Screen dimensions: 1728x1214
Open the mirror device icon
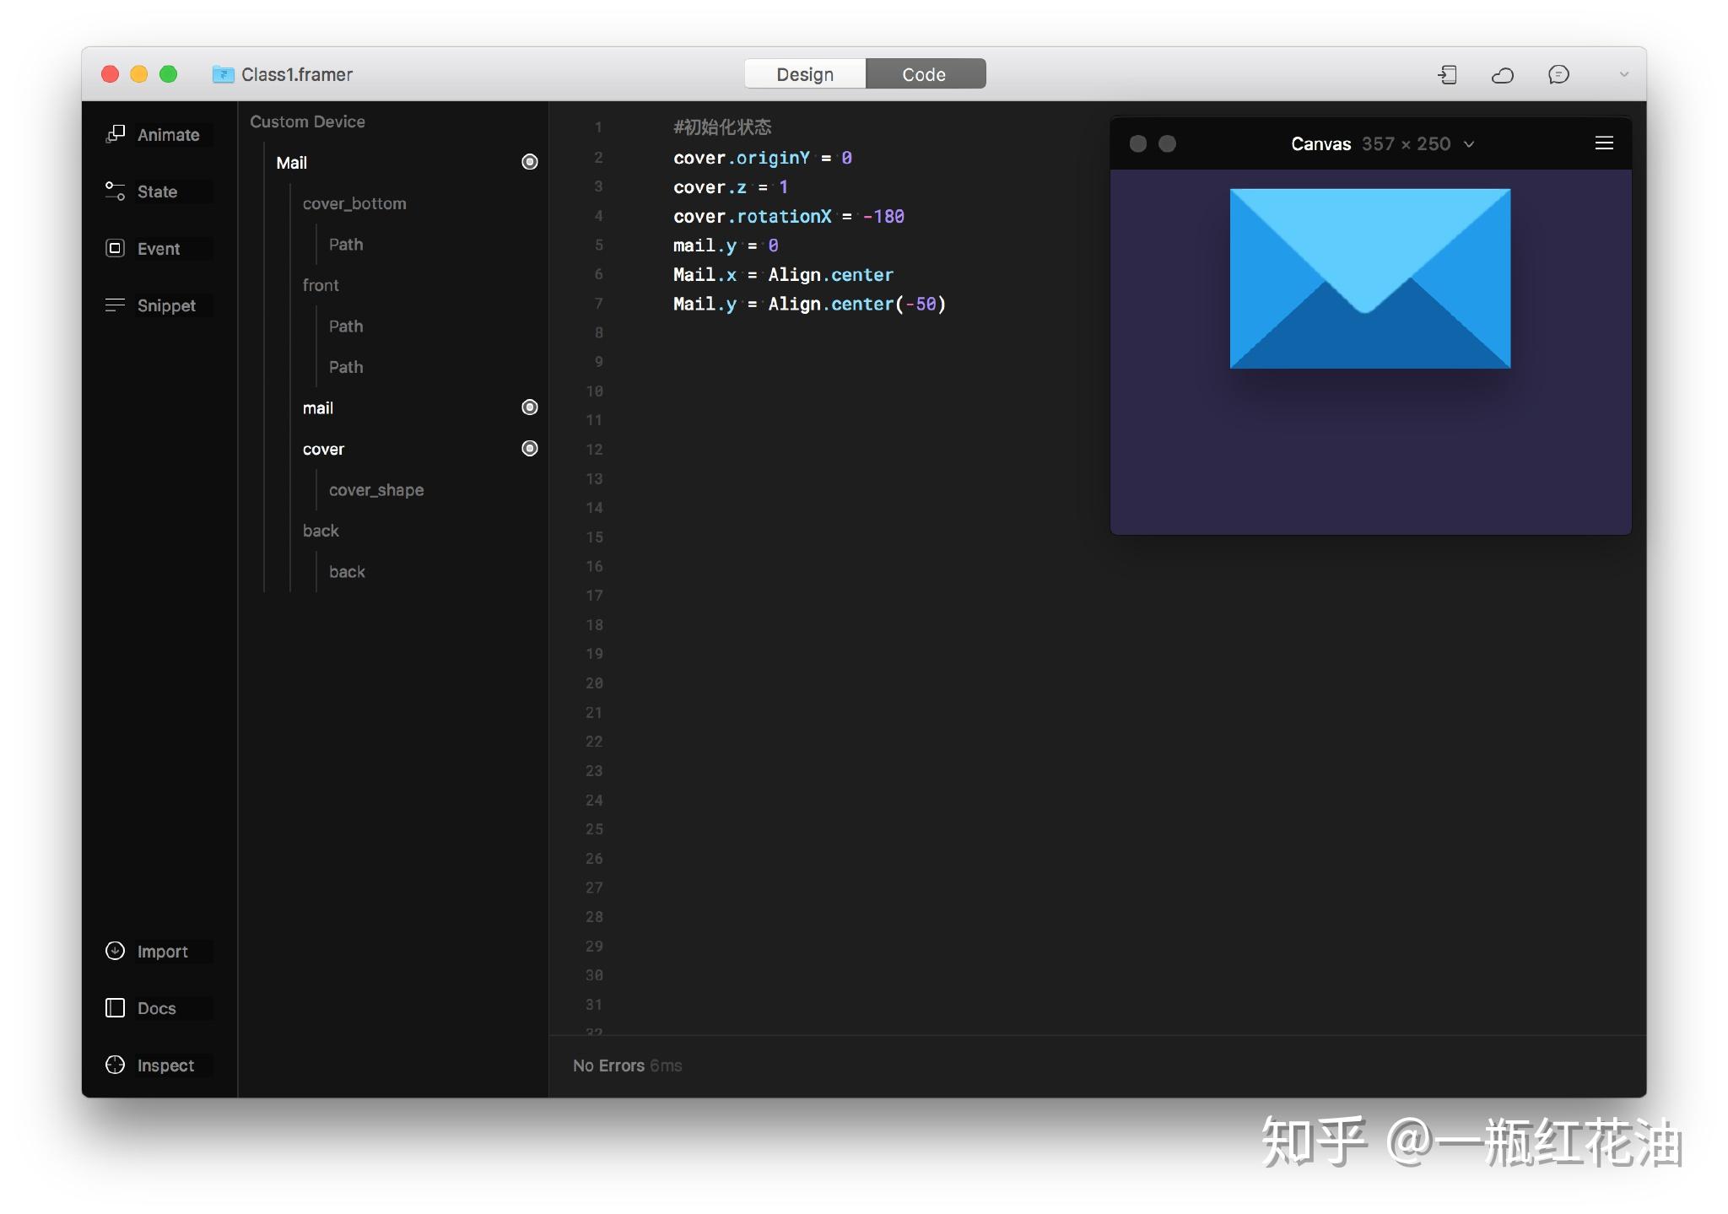click(1447, 75)
